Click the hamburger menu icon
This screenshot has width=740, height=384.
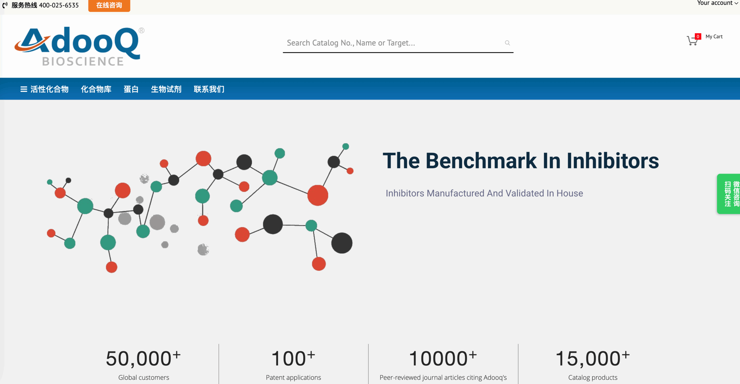[x=24, y=89]
